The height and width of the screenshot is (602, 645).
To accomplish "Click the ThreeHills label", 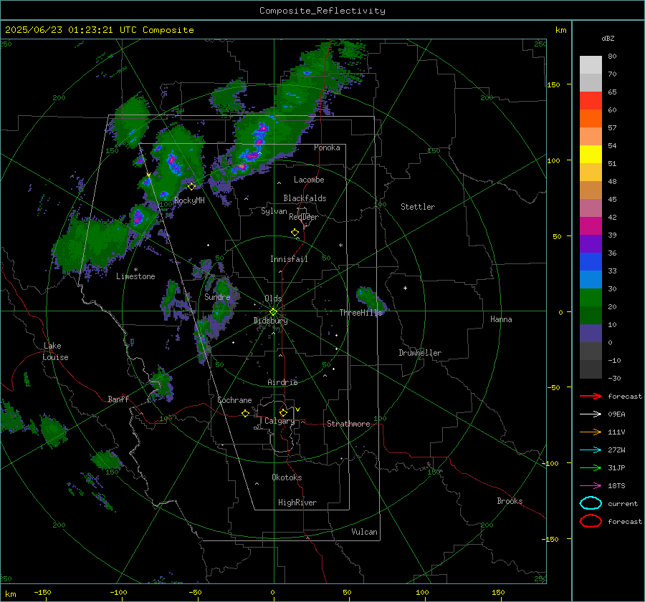I will tap(360, 313).
